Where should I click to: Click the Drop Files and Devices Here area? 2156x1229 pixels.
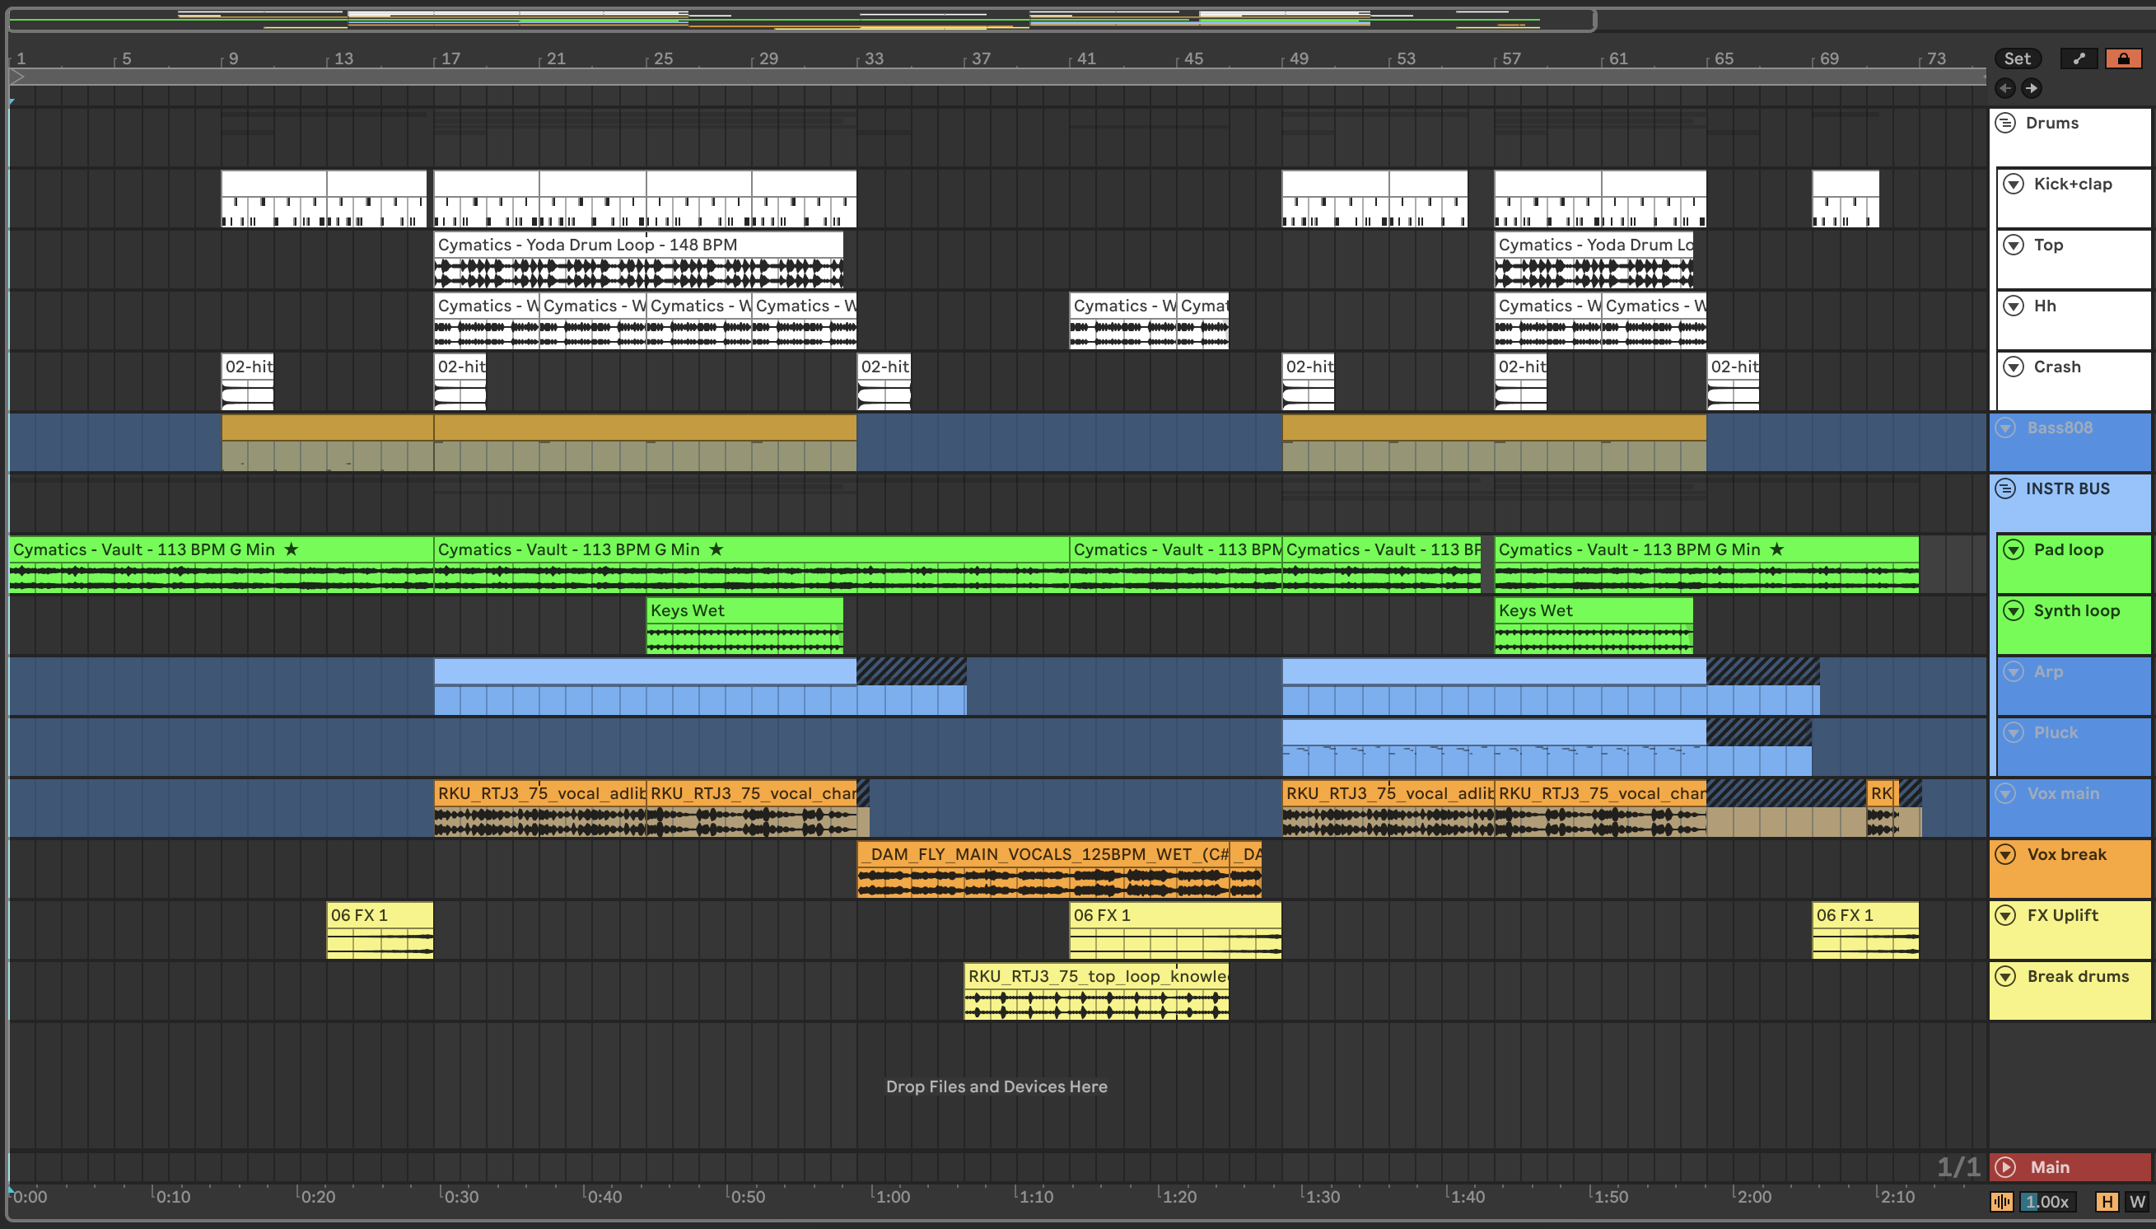[x=996, y=1086]
